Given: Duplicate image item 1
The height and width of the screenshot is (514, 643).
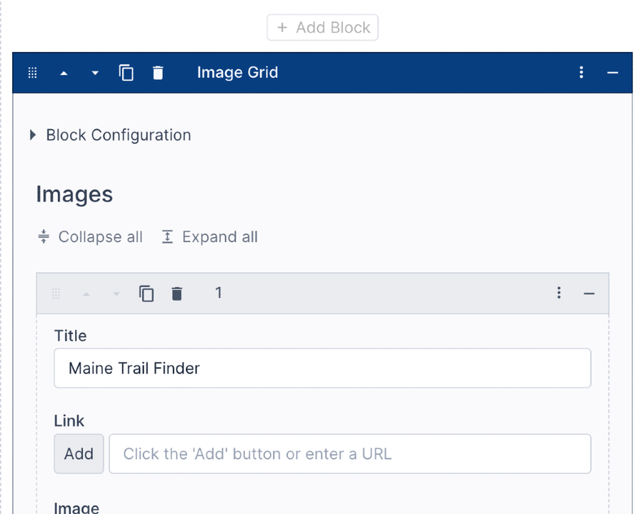Looking at the screenshot, I should (146, 293).
